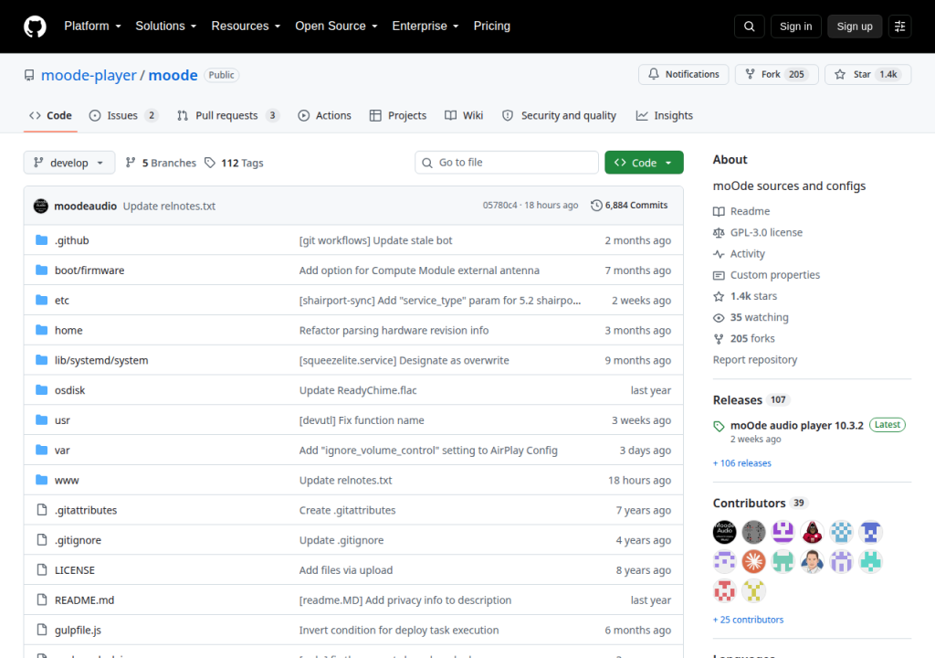
Task: Open the appearance settings sliders icon
Action: (x=899, y=27)
